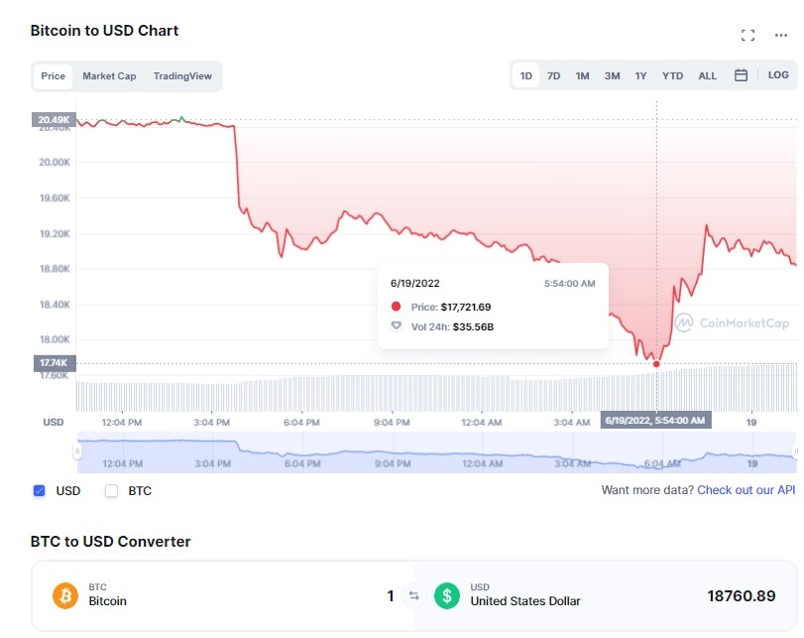The width and height of the screenshot is (804, 638).
Task: Open the three-dot more options menu
Action: [781, 36]
